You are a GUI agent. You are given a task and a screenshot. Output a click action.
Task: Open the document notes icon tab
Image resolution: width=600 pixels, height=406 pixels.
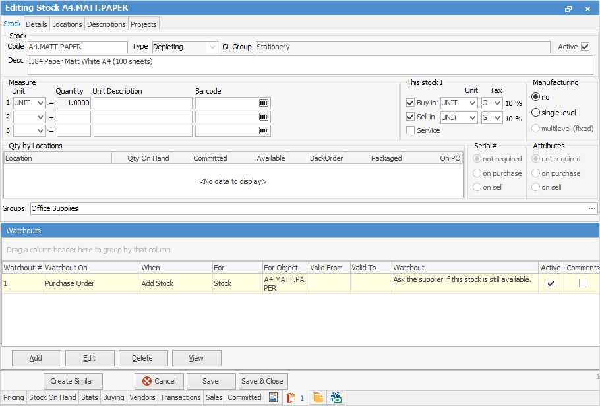[x=274, y=397]
